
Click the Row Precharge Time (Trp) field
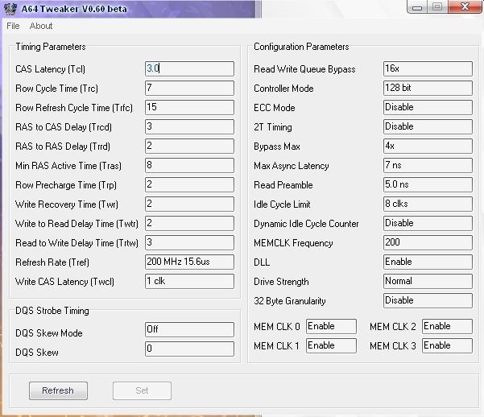(189, 184)
